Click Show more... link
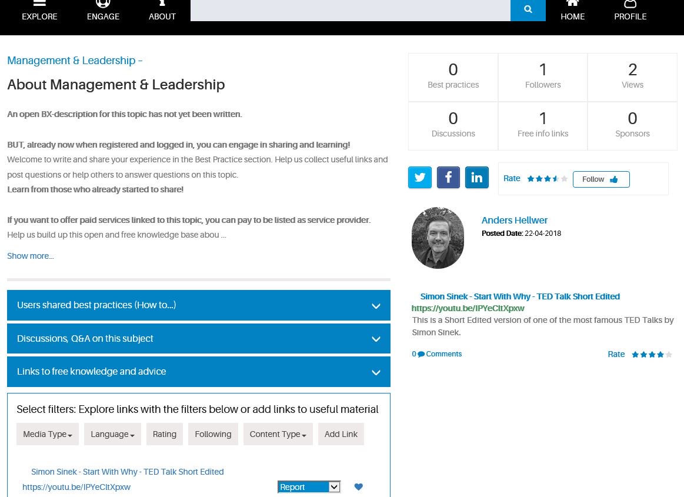Screen dimensions: 684x497 coord(31,256)
